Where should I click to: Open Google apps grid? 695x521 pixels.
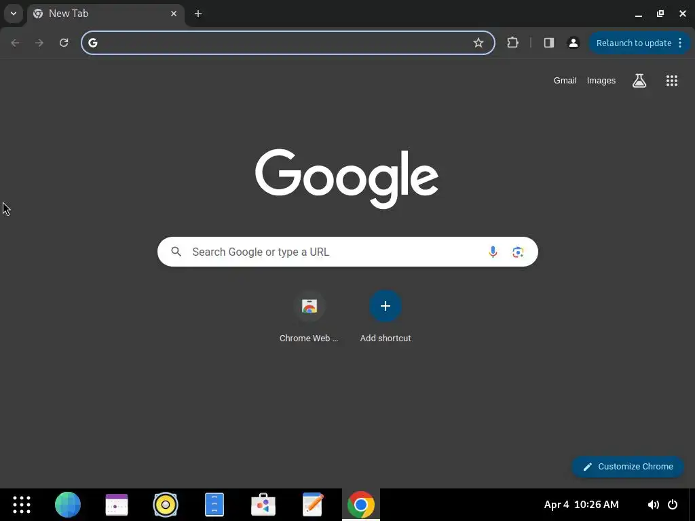pyautogui.click(x=672, y=81)
